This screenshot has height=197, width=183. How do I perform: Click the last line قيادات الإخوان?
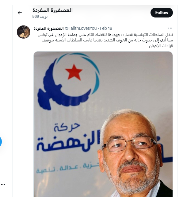(x=161, y=46)
